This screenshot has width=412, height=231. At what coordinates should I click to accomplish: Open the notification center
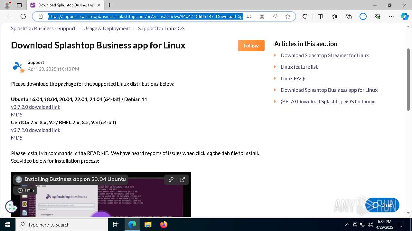401,225
